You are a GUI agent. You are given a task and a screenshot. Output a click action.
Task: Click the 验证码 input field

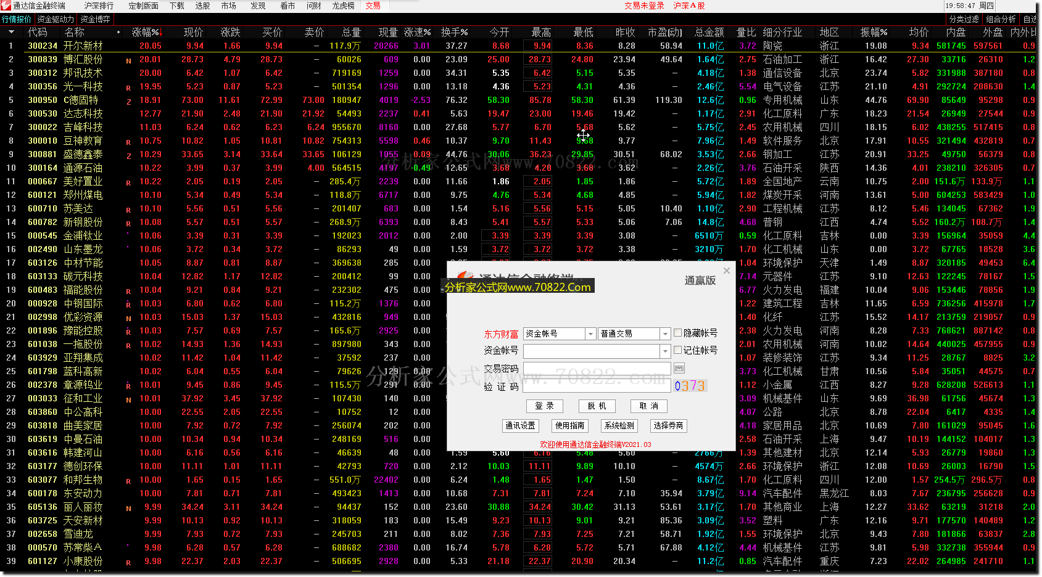(597, 387)
